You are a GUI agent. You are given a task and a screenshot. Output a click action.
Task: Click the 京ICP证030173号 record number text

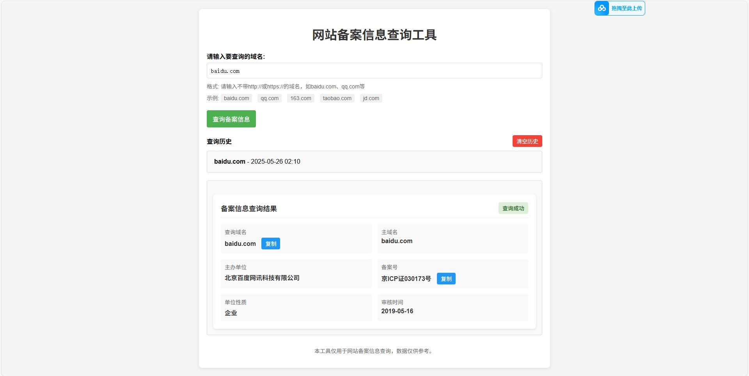pyautogui.click(x=406, y=279)
